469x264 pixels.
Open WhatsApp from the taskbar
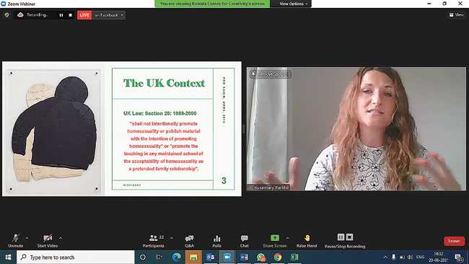point(260,257)
